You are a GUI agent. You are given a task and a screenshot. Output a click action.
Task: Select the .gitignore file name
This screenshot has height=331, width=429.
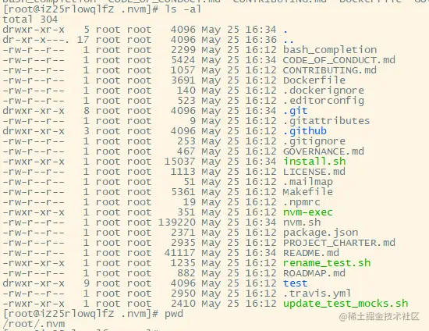314,141
